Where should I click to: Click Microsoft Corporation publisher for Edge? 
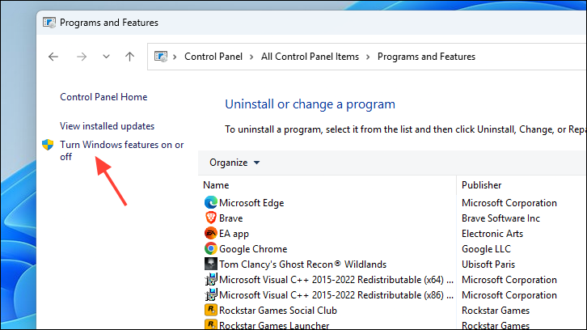509,203
